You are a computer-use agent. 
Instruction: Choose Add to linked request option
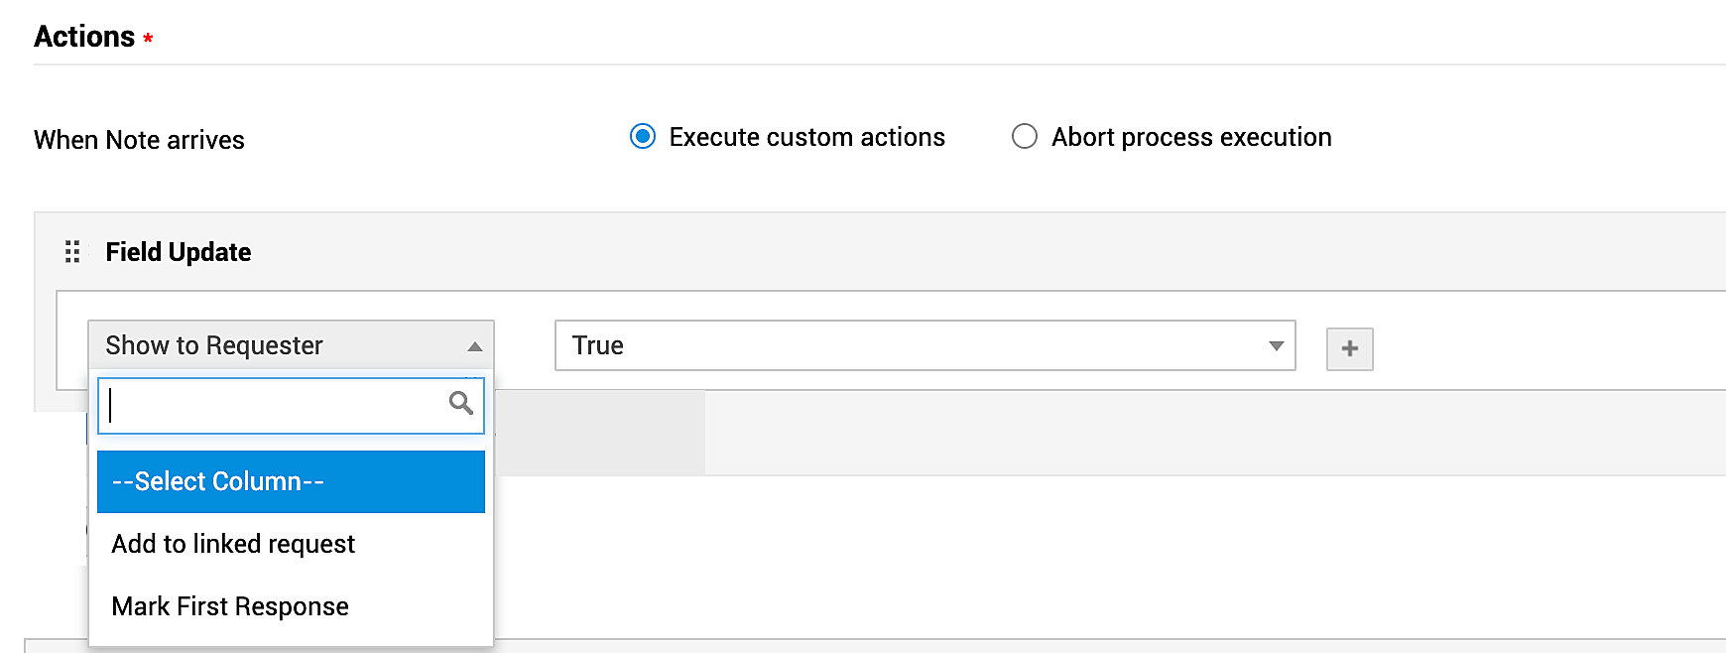coord(233,544)
